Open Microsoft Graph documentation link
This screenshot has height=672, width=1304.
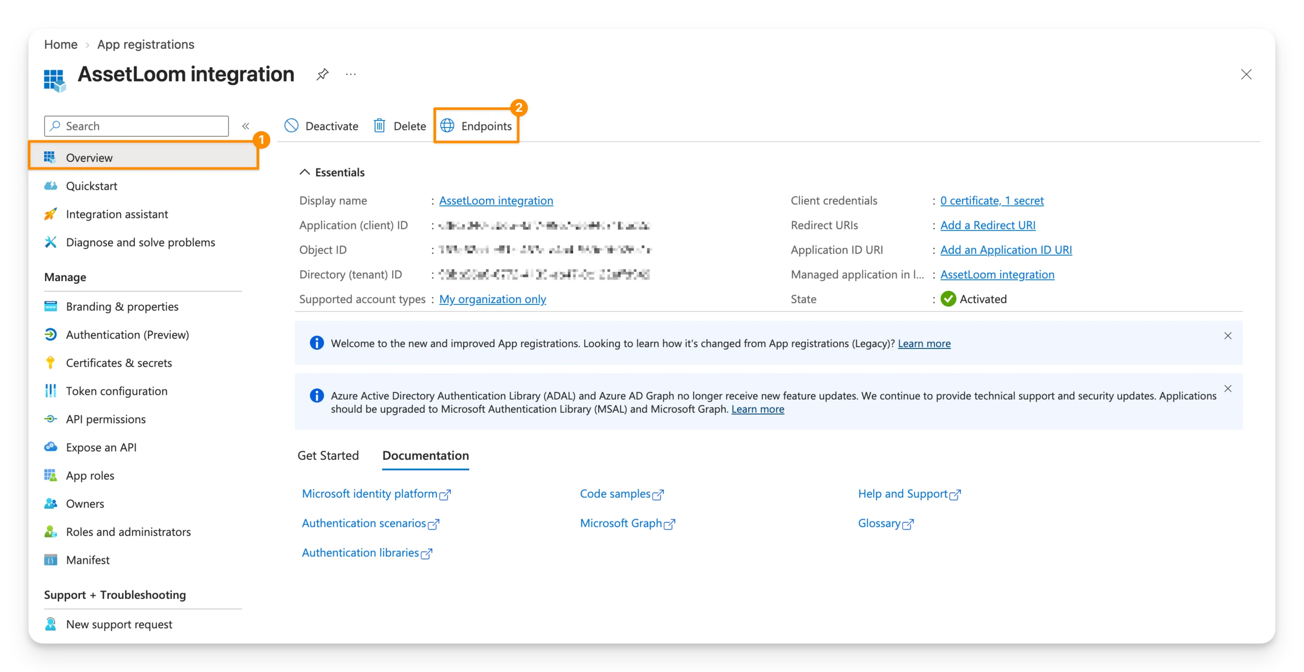(x=628, y=523)
